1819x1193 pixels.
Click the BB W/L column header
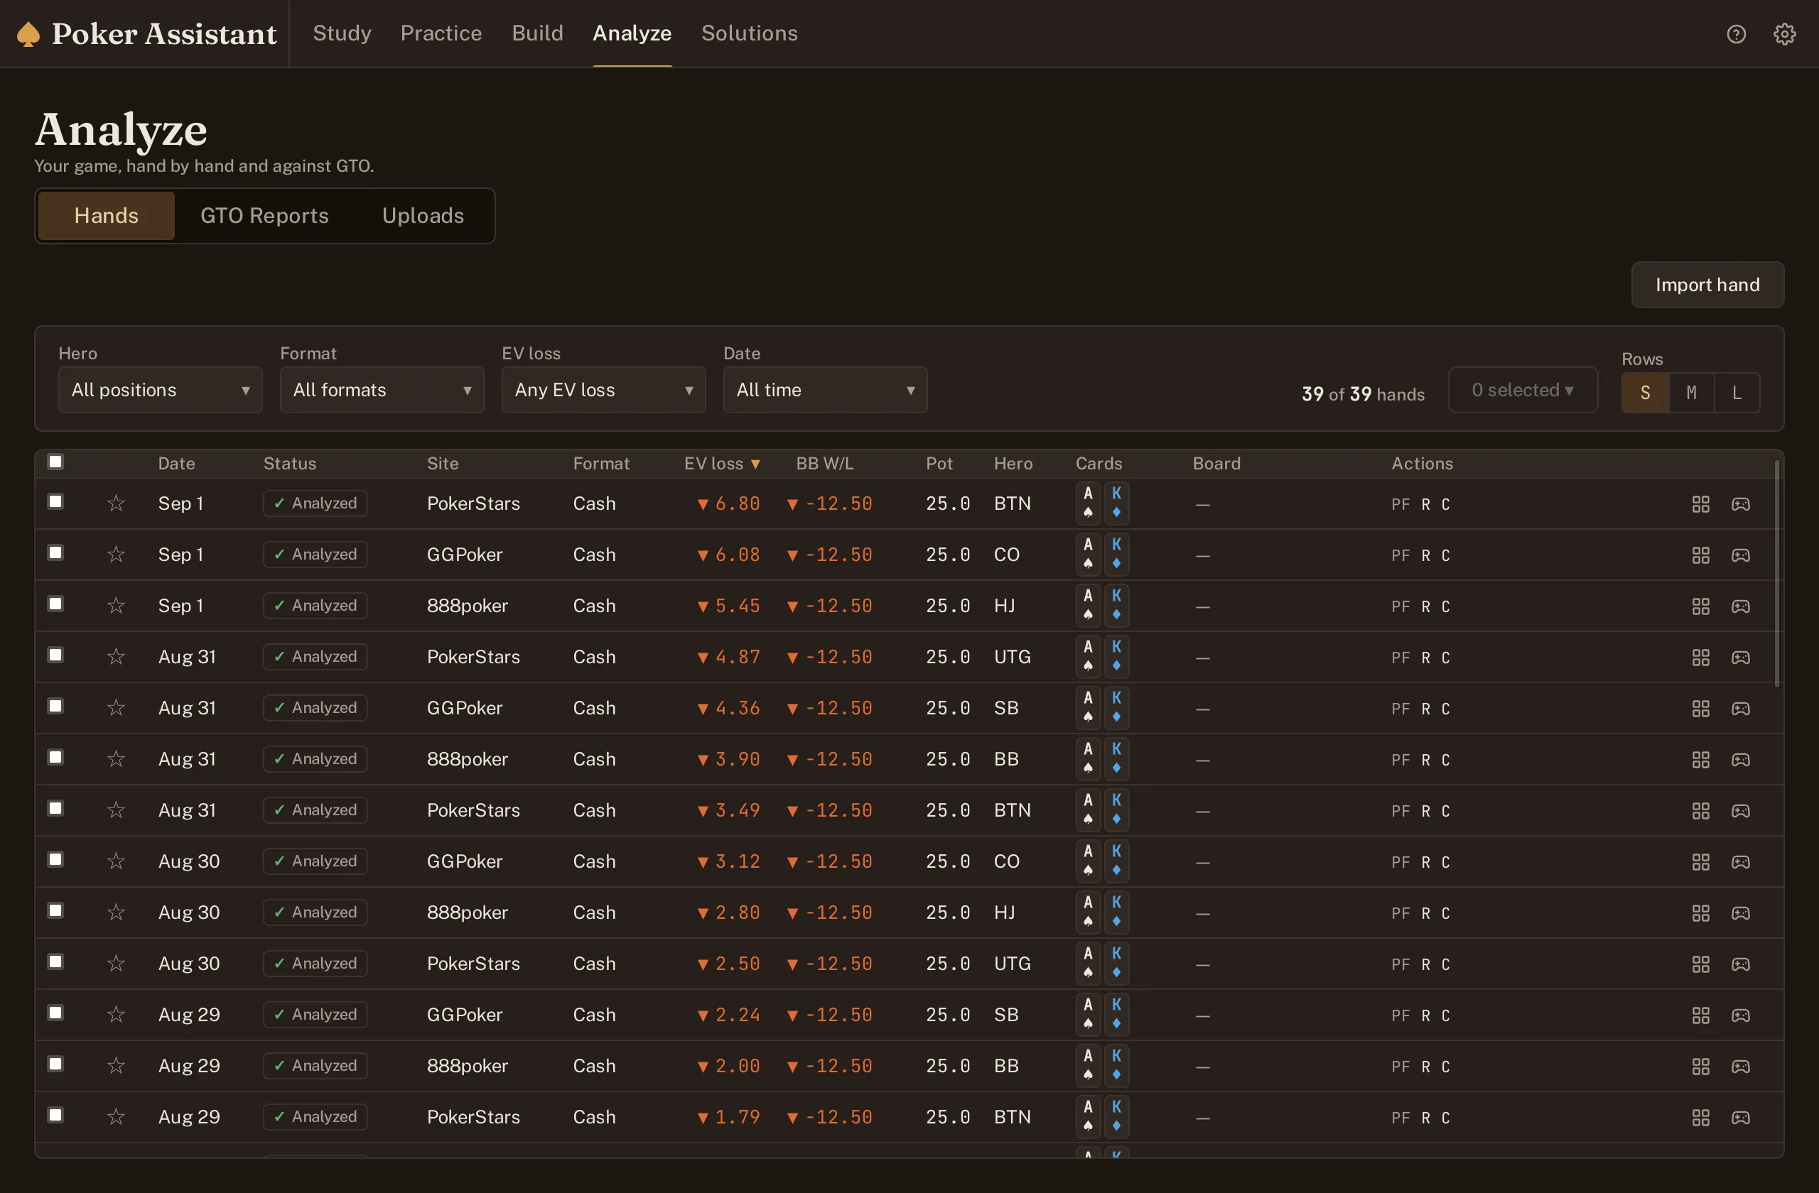[x=825, y=464]
